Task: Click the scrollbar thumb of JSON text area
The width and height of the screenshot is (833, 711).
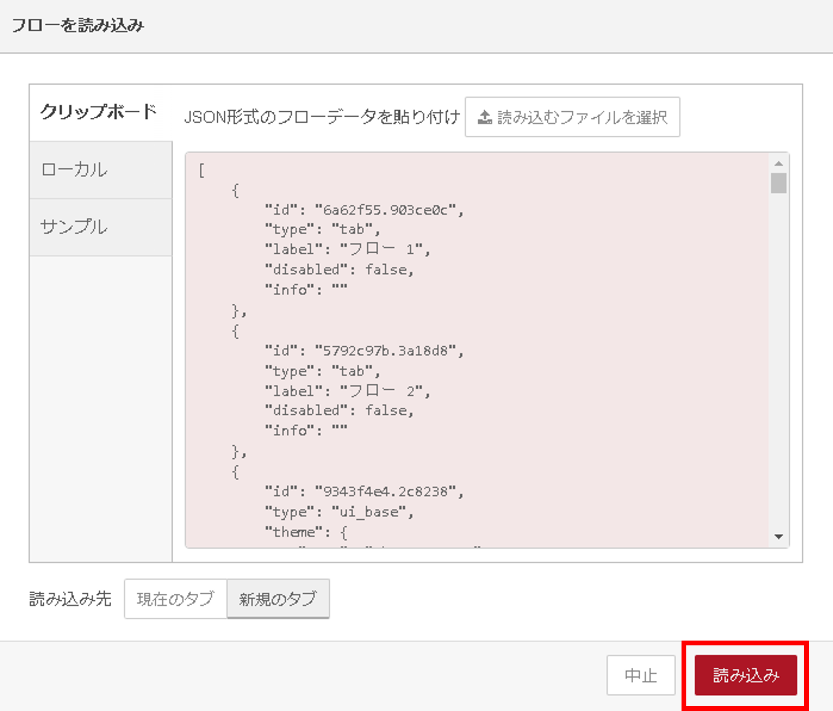Action: [x=779, y=183]
